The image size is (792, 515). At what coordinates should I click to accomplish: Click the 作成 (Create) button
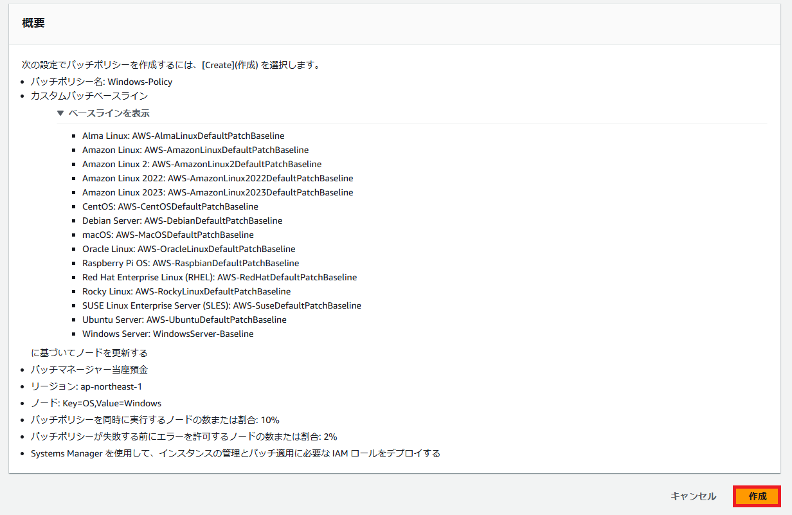tap(757, 496)
